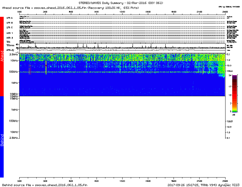242x187 pixels.
Task: Select the LFR C row label
Action: pyautogui.click(x=10, y=28)
